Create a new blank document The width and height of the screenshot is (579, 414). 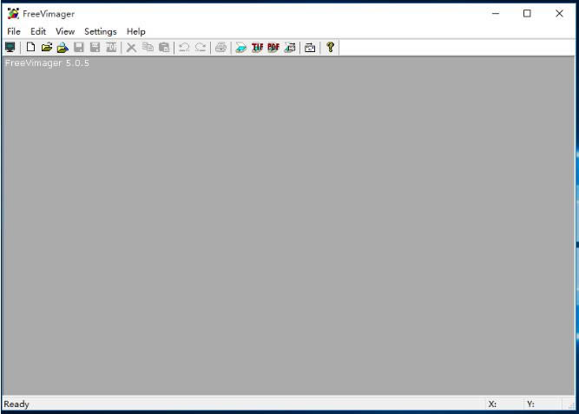coord(30,47)
